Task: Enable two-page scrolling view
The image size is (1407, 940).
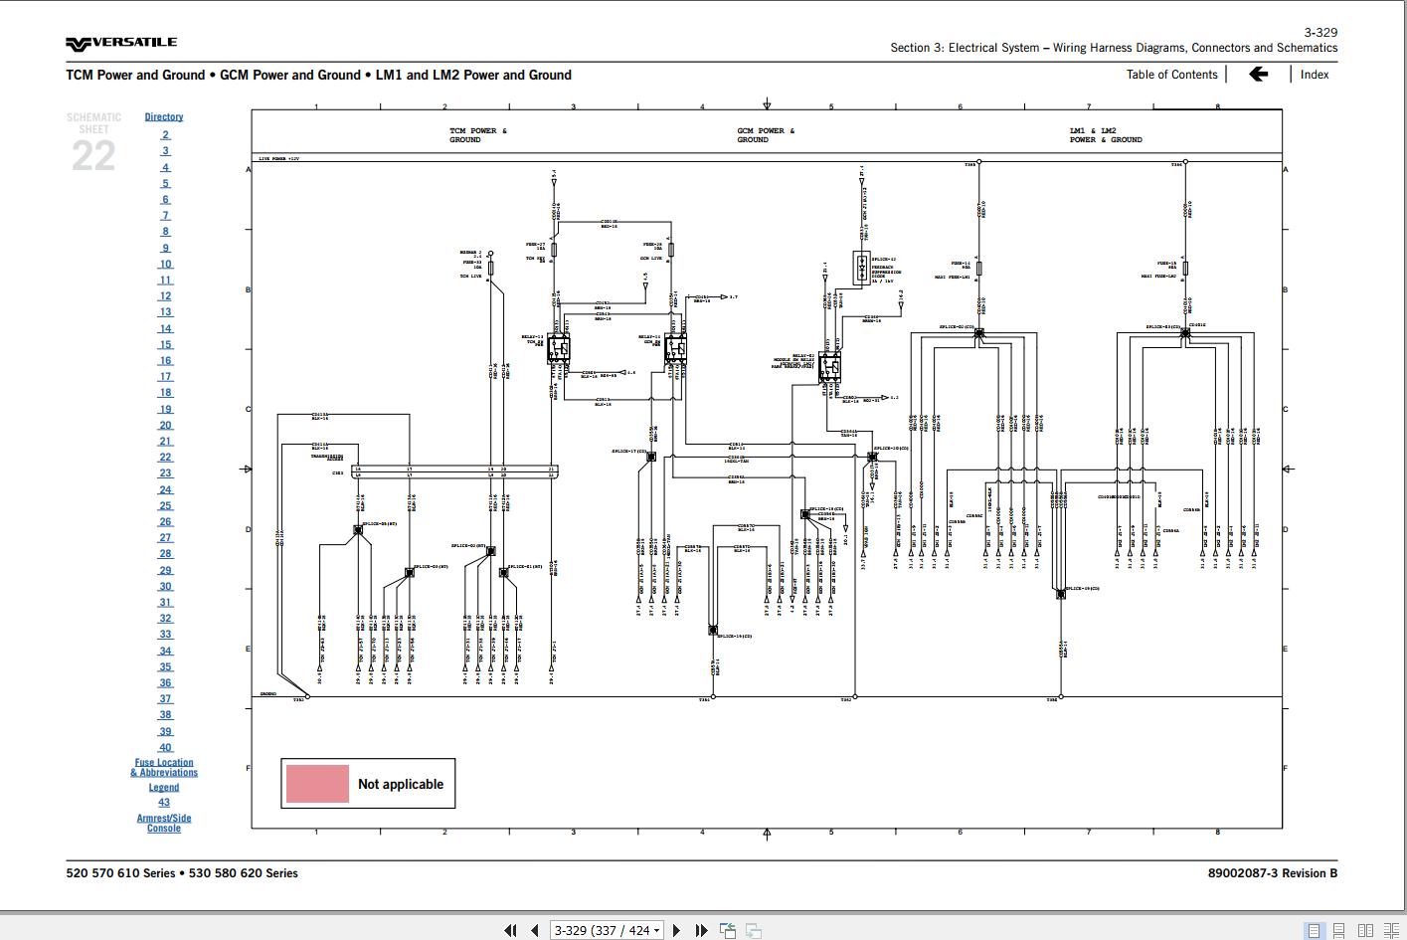Action: pos(1390,930)
